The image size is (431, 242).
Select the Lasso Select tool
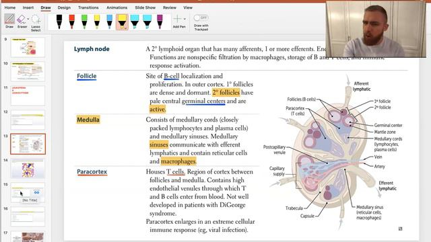coord(36,23)
